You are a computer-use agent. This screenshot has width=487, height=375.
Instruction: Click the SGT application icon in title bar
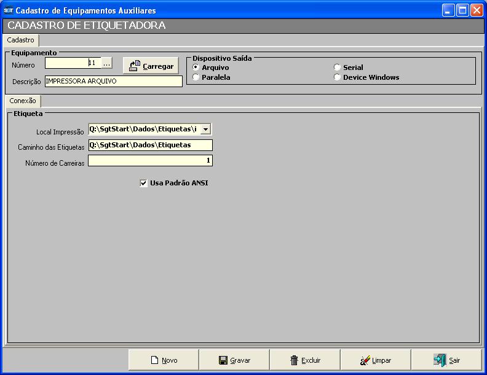tap(8, 10)
